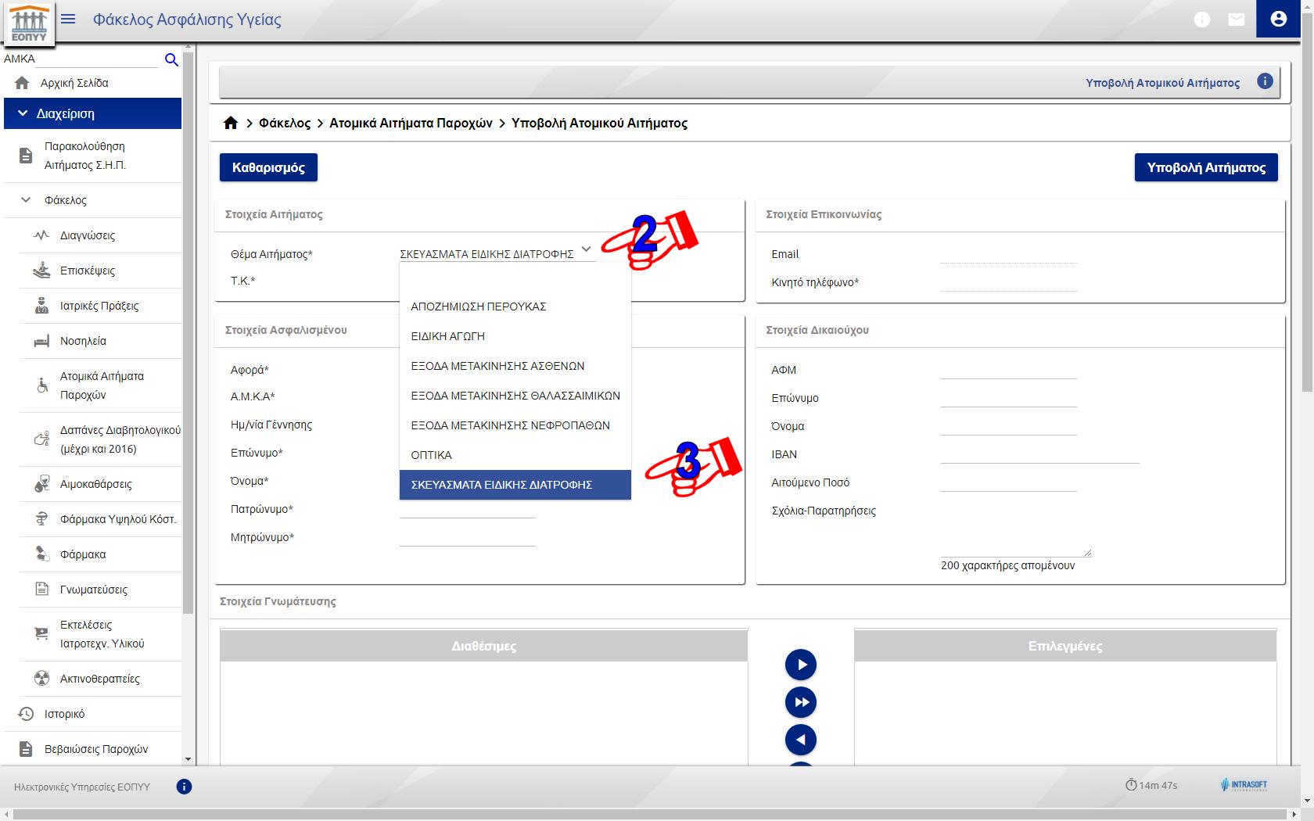This screenshot has height=821, width=1314.
Task: Click the mail envelope icon in header
Action: click(x=1236, y=20)
